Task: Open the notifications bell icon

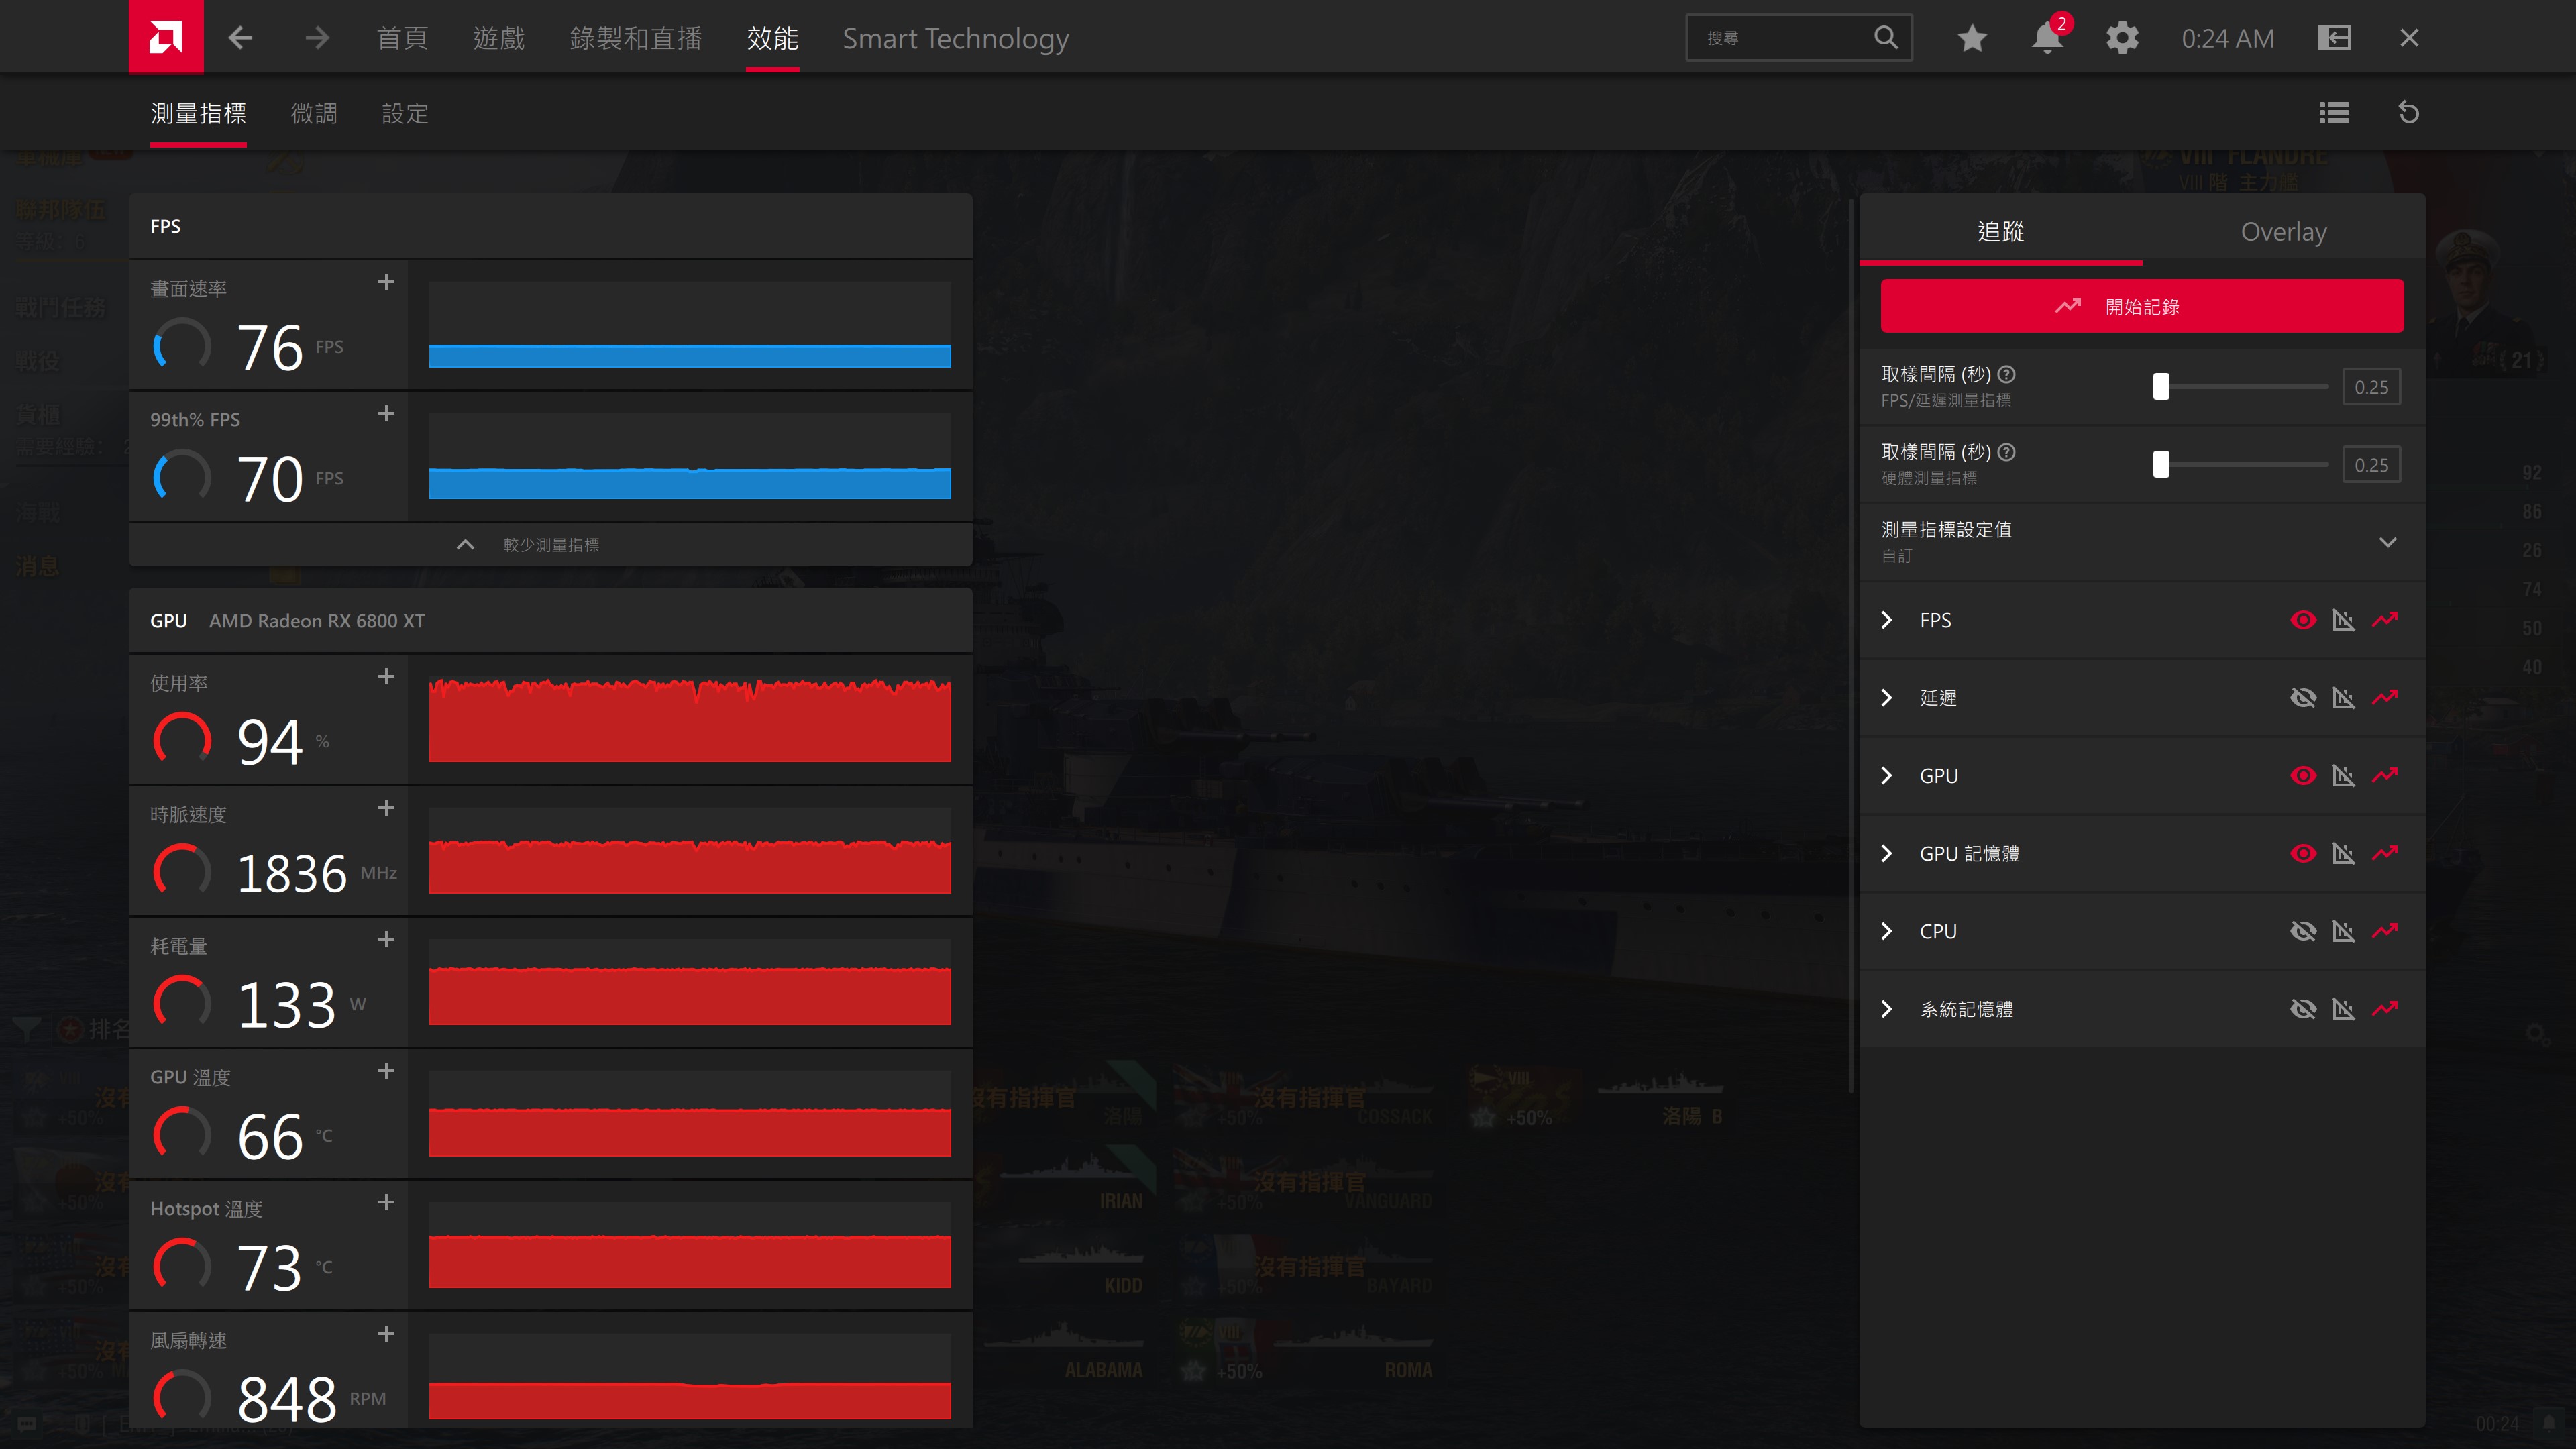Action: [2046, 38]
